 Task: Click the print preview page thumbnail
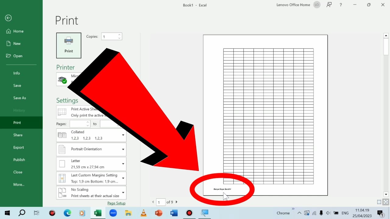[265, 115]
